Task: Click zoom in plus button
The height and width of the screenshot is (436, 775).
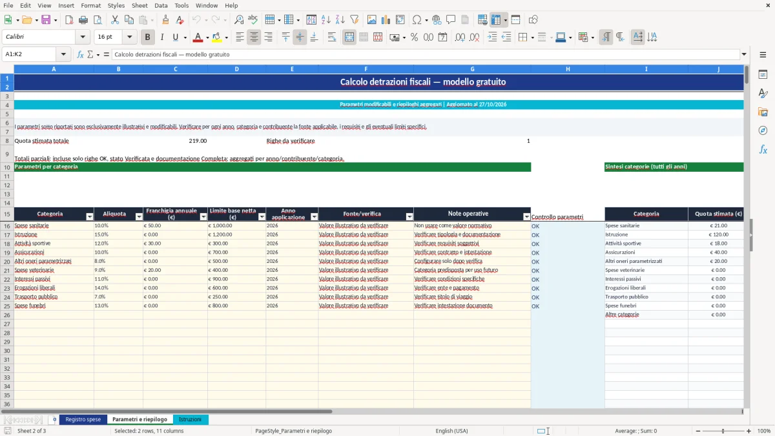Action: click(749, 431)
